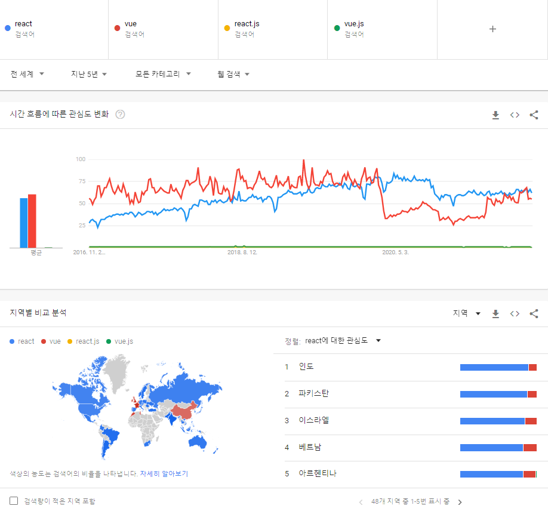Screen dimensions: 548x505
Task: Open the 지역 resolution dropdown
Action: pyautogui.click(x=467, y=313)
